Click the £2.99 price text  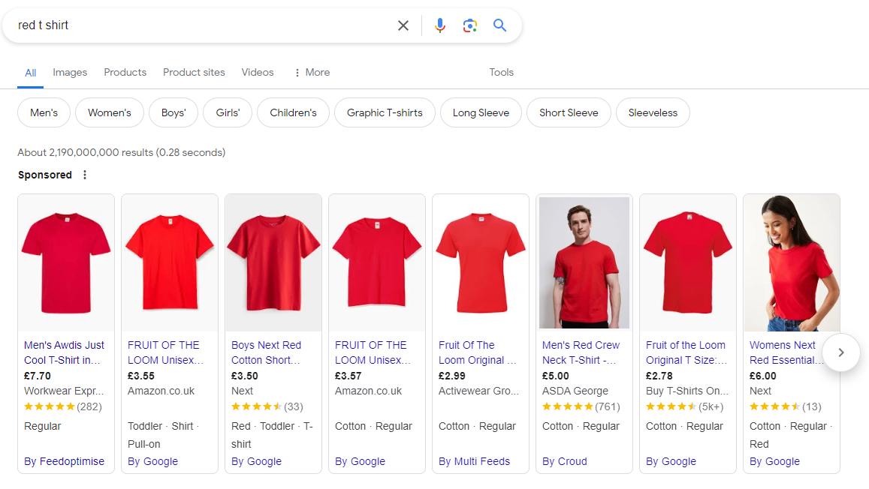pos(452,376)
